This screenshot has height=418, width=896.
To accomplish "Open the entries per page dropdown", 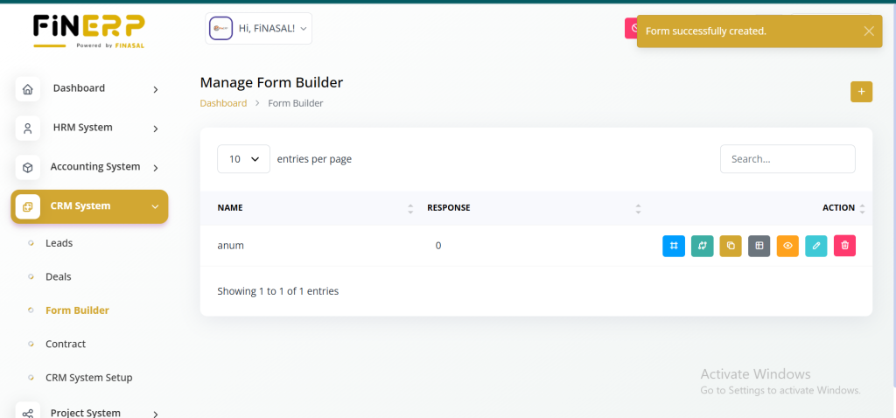I will pyautogui.click(x=243, y=159).
